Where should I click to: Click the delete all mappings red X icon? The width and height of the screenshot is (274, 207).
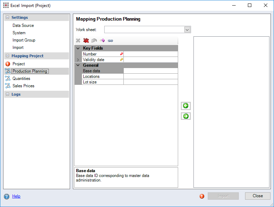[86, 40]
